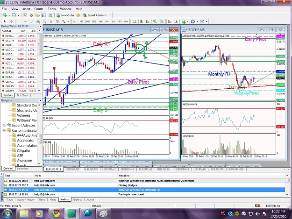Select the Text Label tool
Viewport: 292px width, 219px height.
pos(57,21)
